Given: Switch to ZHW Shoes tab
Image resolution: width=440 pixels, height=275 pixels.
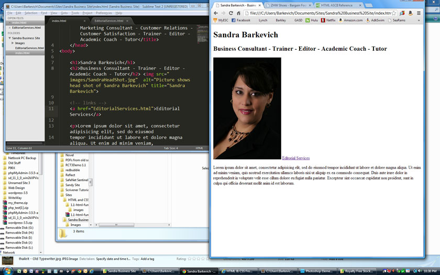Looking at the screenshot, I should pyautogui.click(x=288, y=5).
